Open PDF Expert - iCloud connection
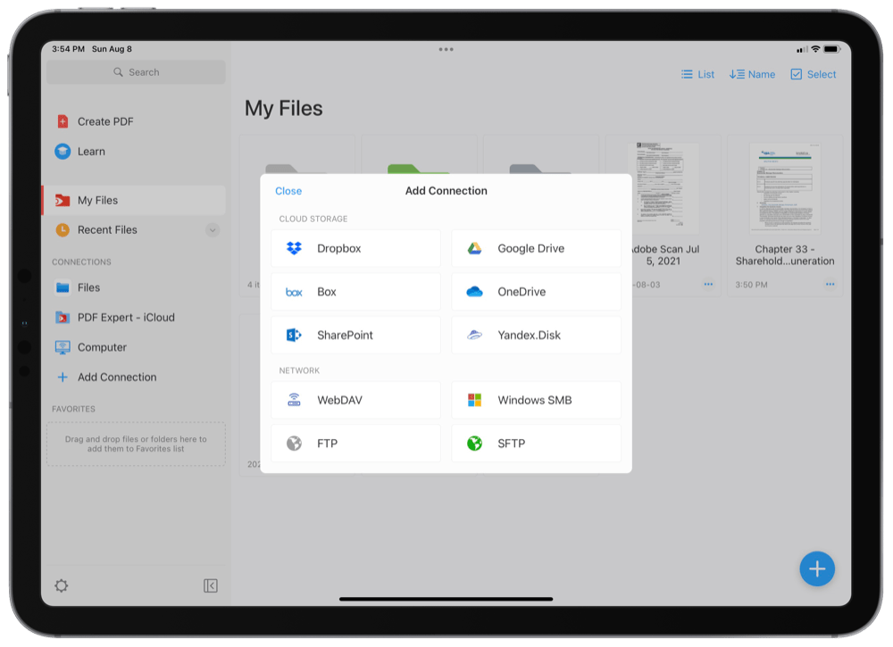The width and height of the screenshot is (893, 647). pyautogui.click(x=136, y=318)
